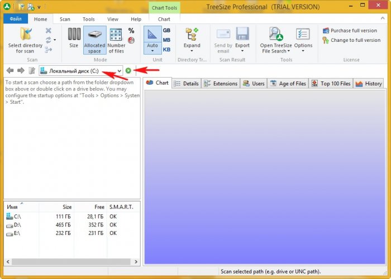Set unit to KB

(x=166, y=50)
